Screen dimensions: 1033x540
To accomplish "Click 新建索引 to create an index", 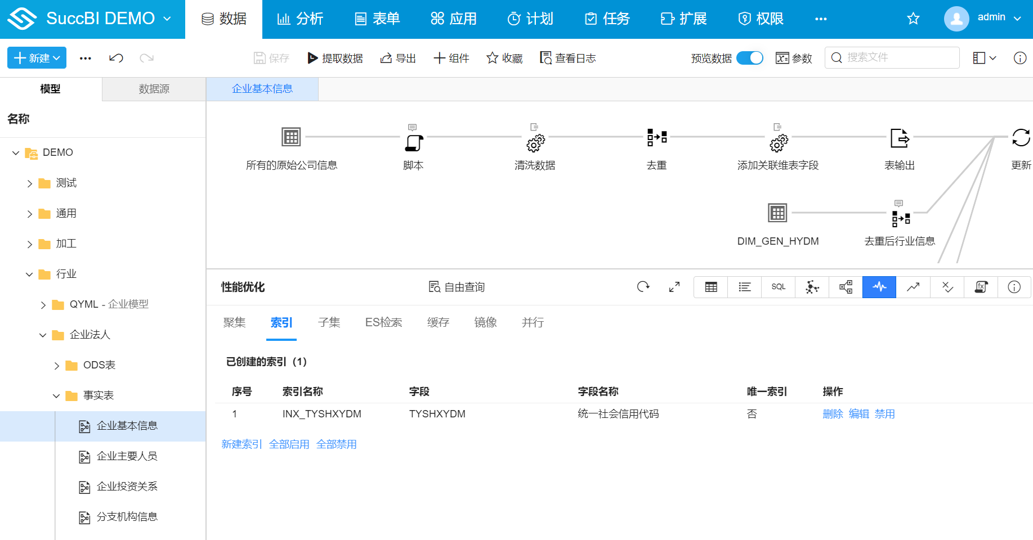I will (242, 444).
